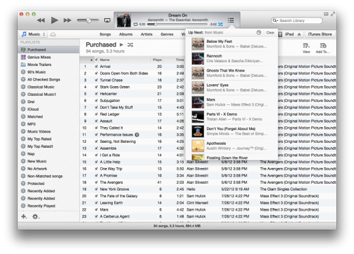This screenshot has width=354, height=254.
Task: Select the Purchased playlist in sidebar
Action: click(49, 49)
